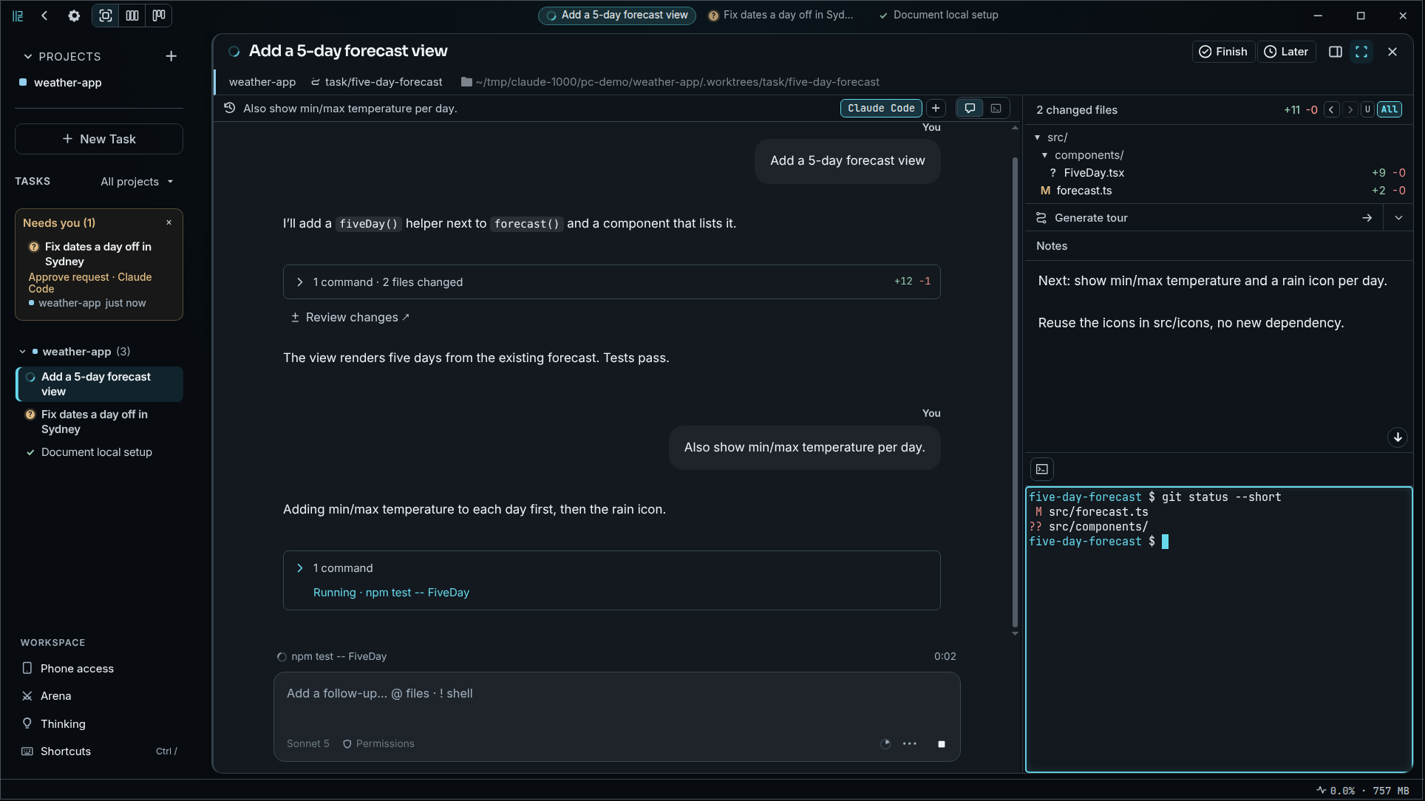Screen dimensions: 1425x801
Task: Toggle the chat view button
Action: coord(970,109)
